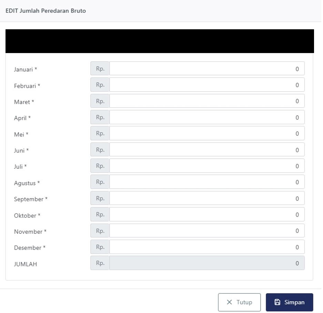This screenshot has width=323, height=313.
Task: Click the EDIT Jumlah Peredaran Bruto title
Action: click(46, 11)
